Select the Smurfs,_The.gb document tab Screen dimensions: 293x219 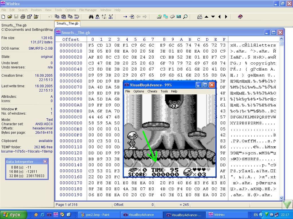click(68, 23)
